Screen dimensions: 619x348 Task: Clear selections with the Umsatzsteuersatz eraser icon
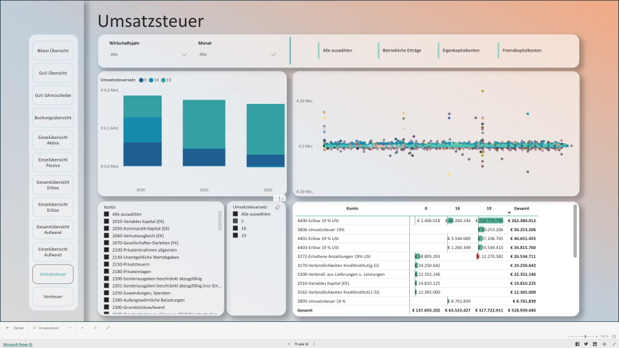[x=276, y=206]
